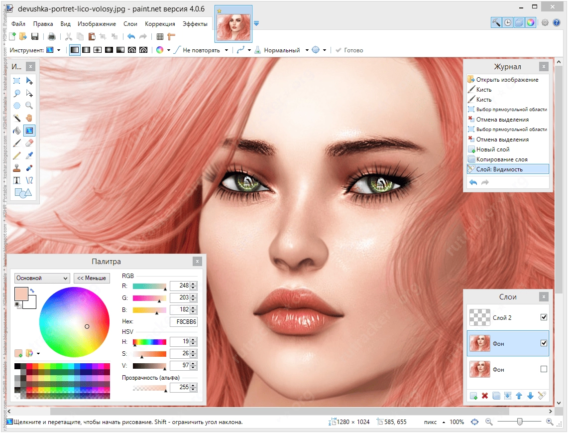Click on the color wheel

pyautogui.click(x=74, y=322)
